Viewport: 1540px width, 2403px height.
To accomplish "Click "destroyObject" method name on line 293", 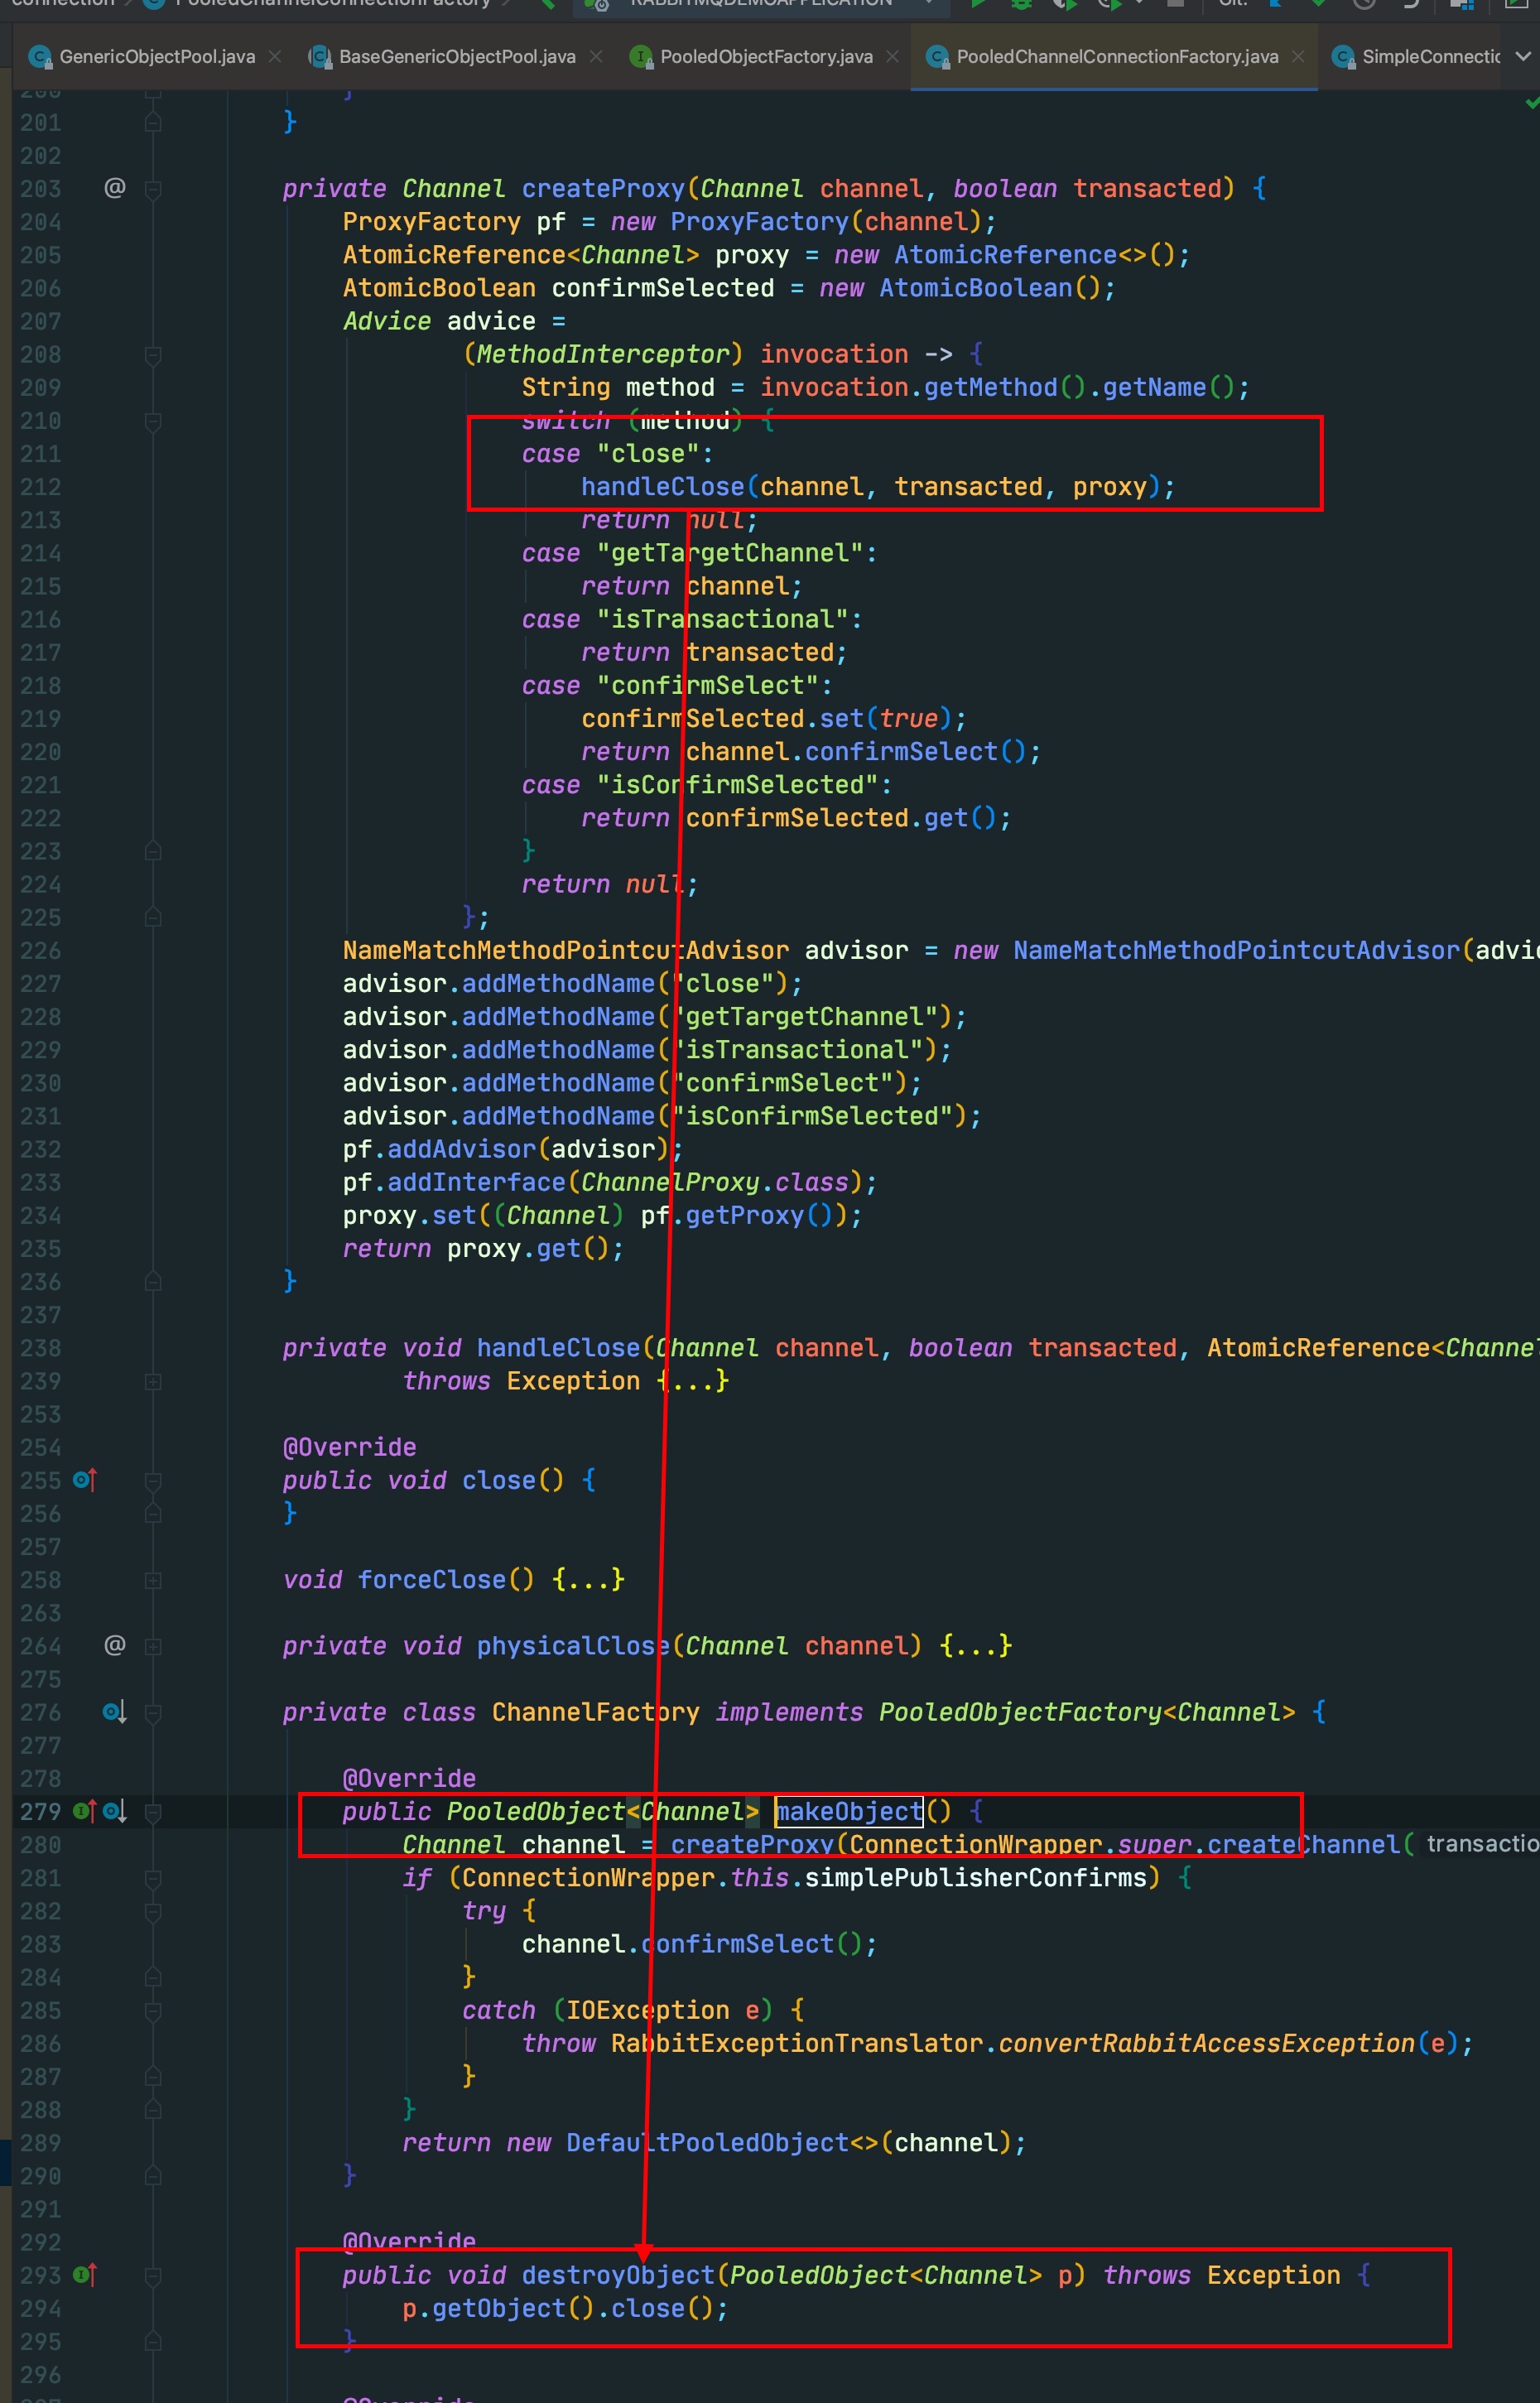I will coord(618,2275).
